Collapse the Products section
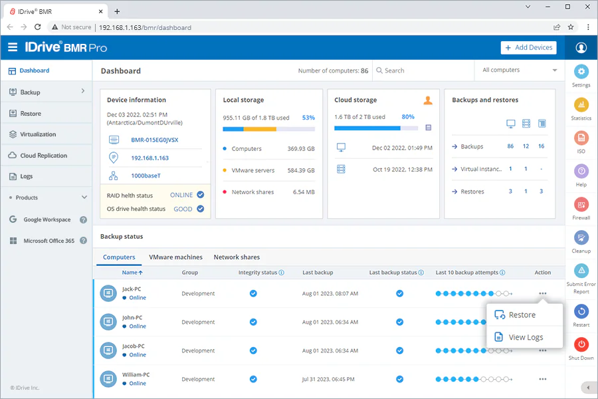The width and height of the screenshot is (598, 399). pos(84,198)
